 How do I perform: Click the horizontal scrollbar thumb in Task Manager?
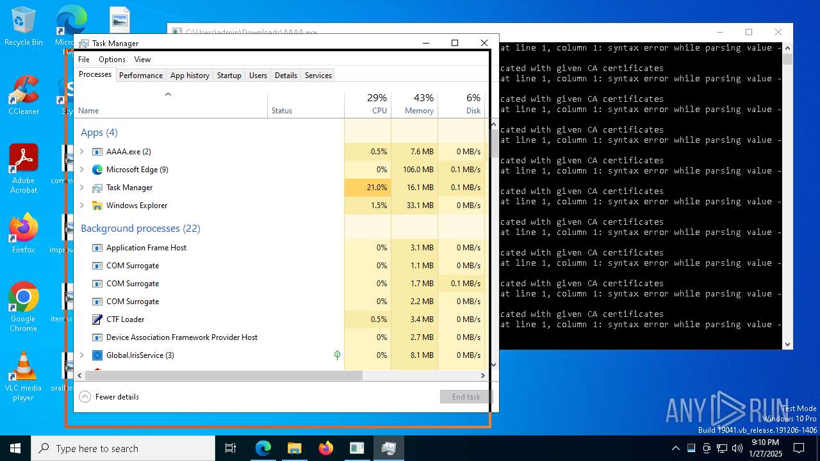pos(224,376)
